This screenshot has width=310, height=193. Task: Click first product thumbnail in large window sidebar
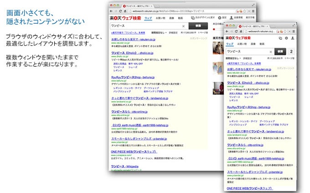pos(218,48)
